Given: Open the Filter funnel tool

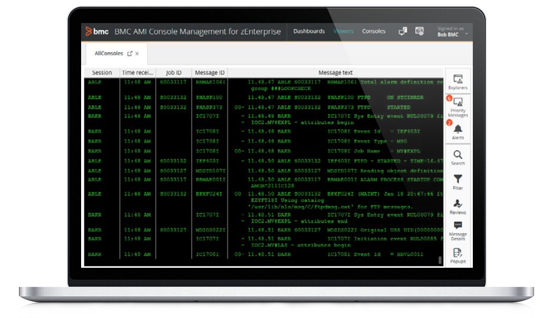Looking at the screenshot, I should [458, 181].
